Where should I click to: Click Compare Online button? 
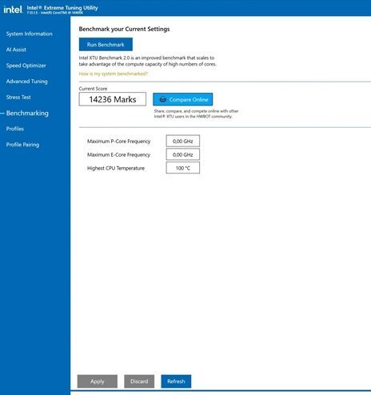183,99
